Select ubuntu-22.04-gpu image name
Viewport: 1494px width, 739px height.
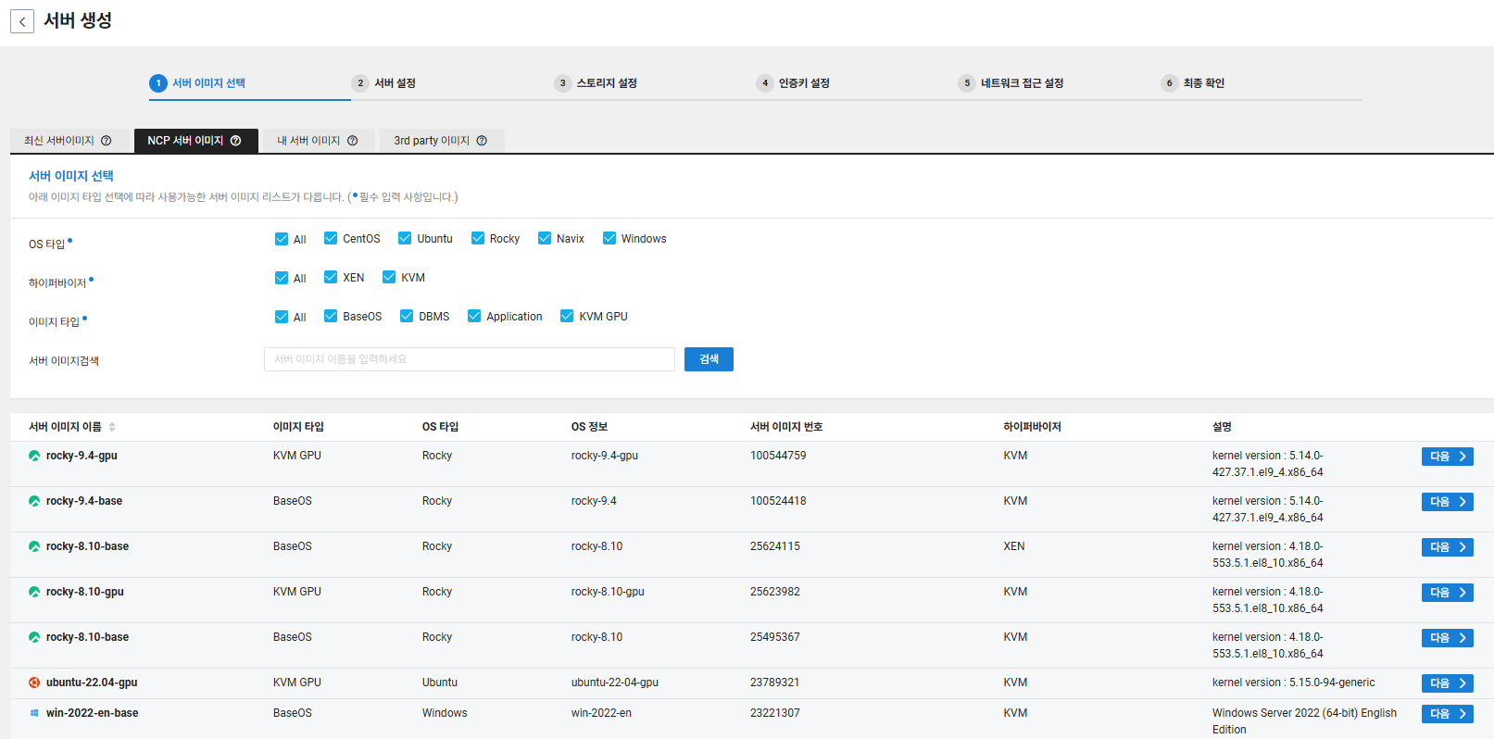coord(92,683)
